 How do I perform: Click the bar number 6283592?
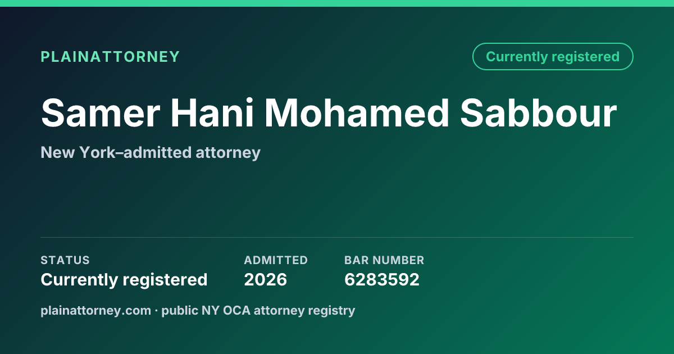pos(382,279)
